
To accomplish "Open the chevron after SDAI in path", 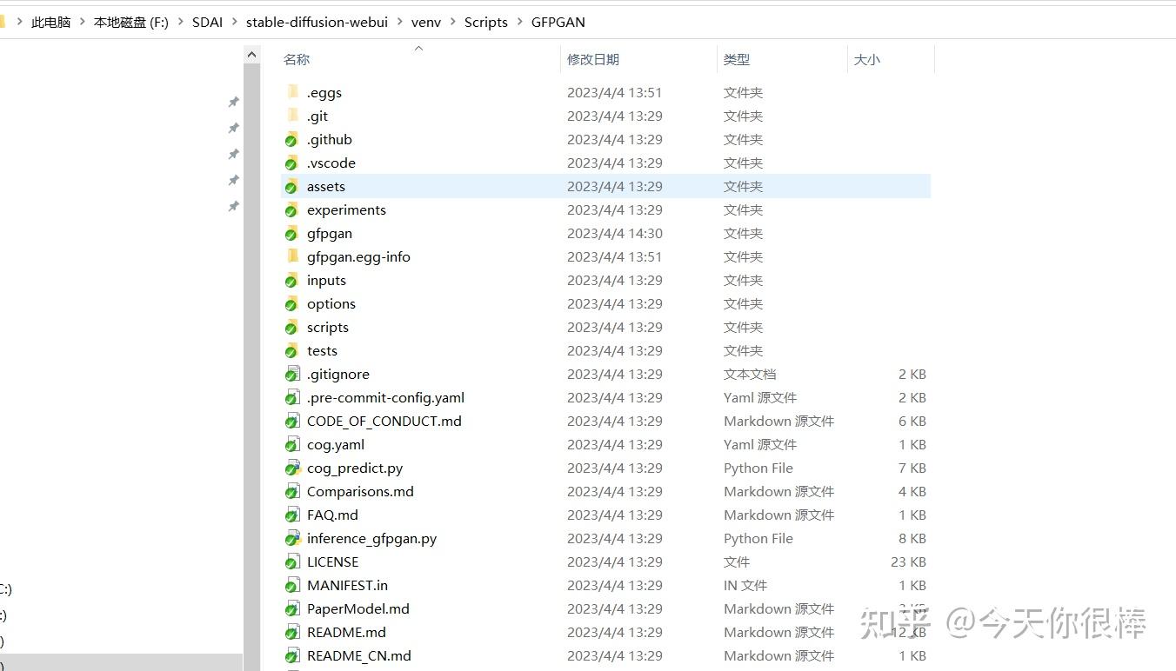I will [235, 22].
